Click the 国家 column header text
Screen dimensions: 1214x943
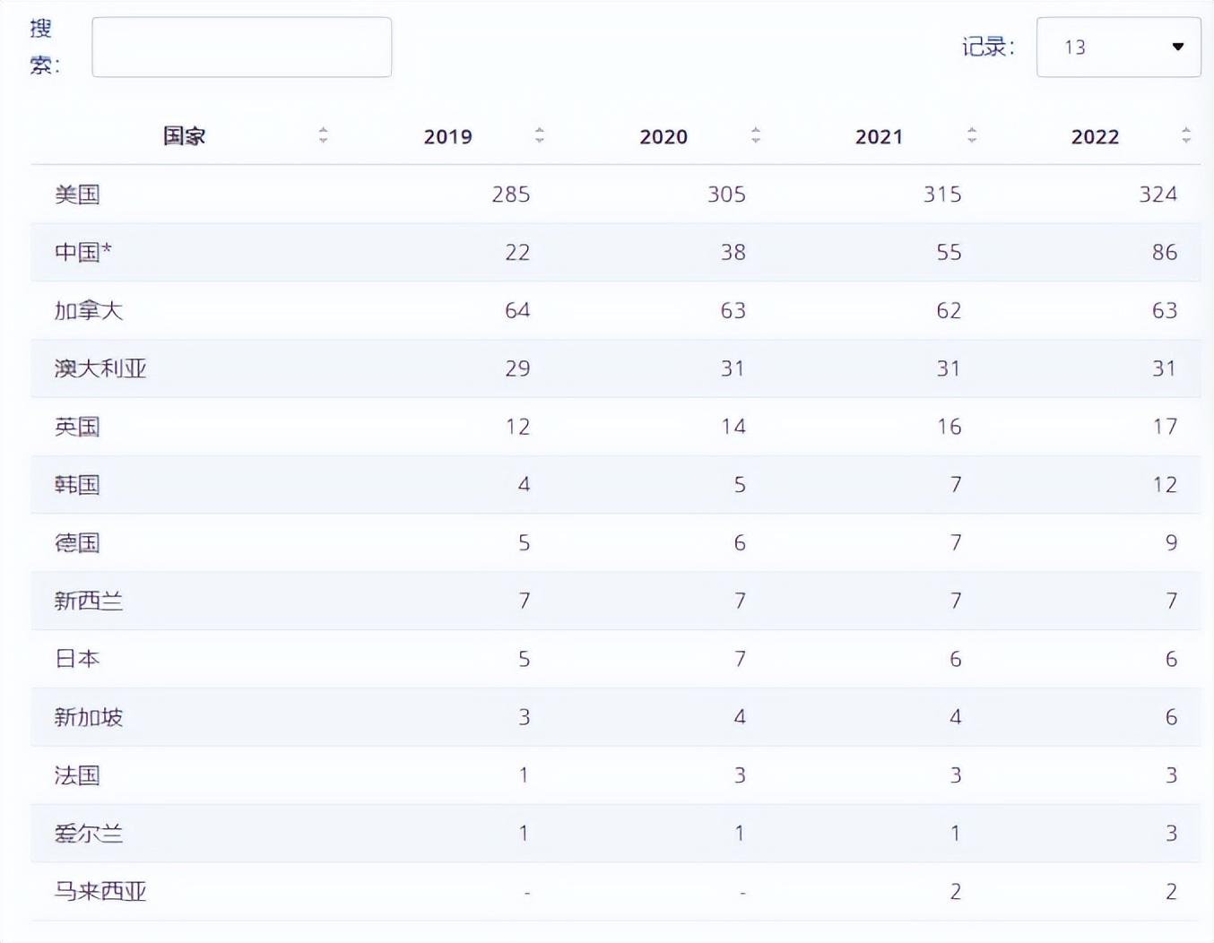[184, 136]
